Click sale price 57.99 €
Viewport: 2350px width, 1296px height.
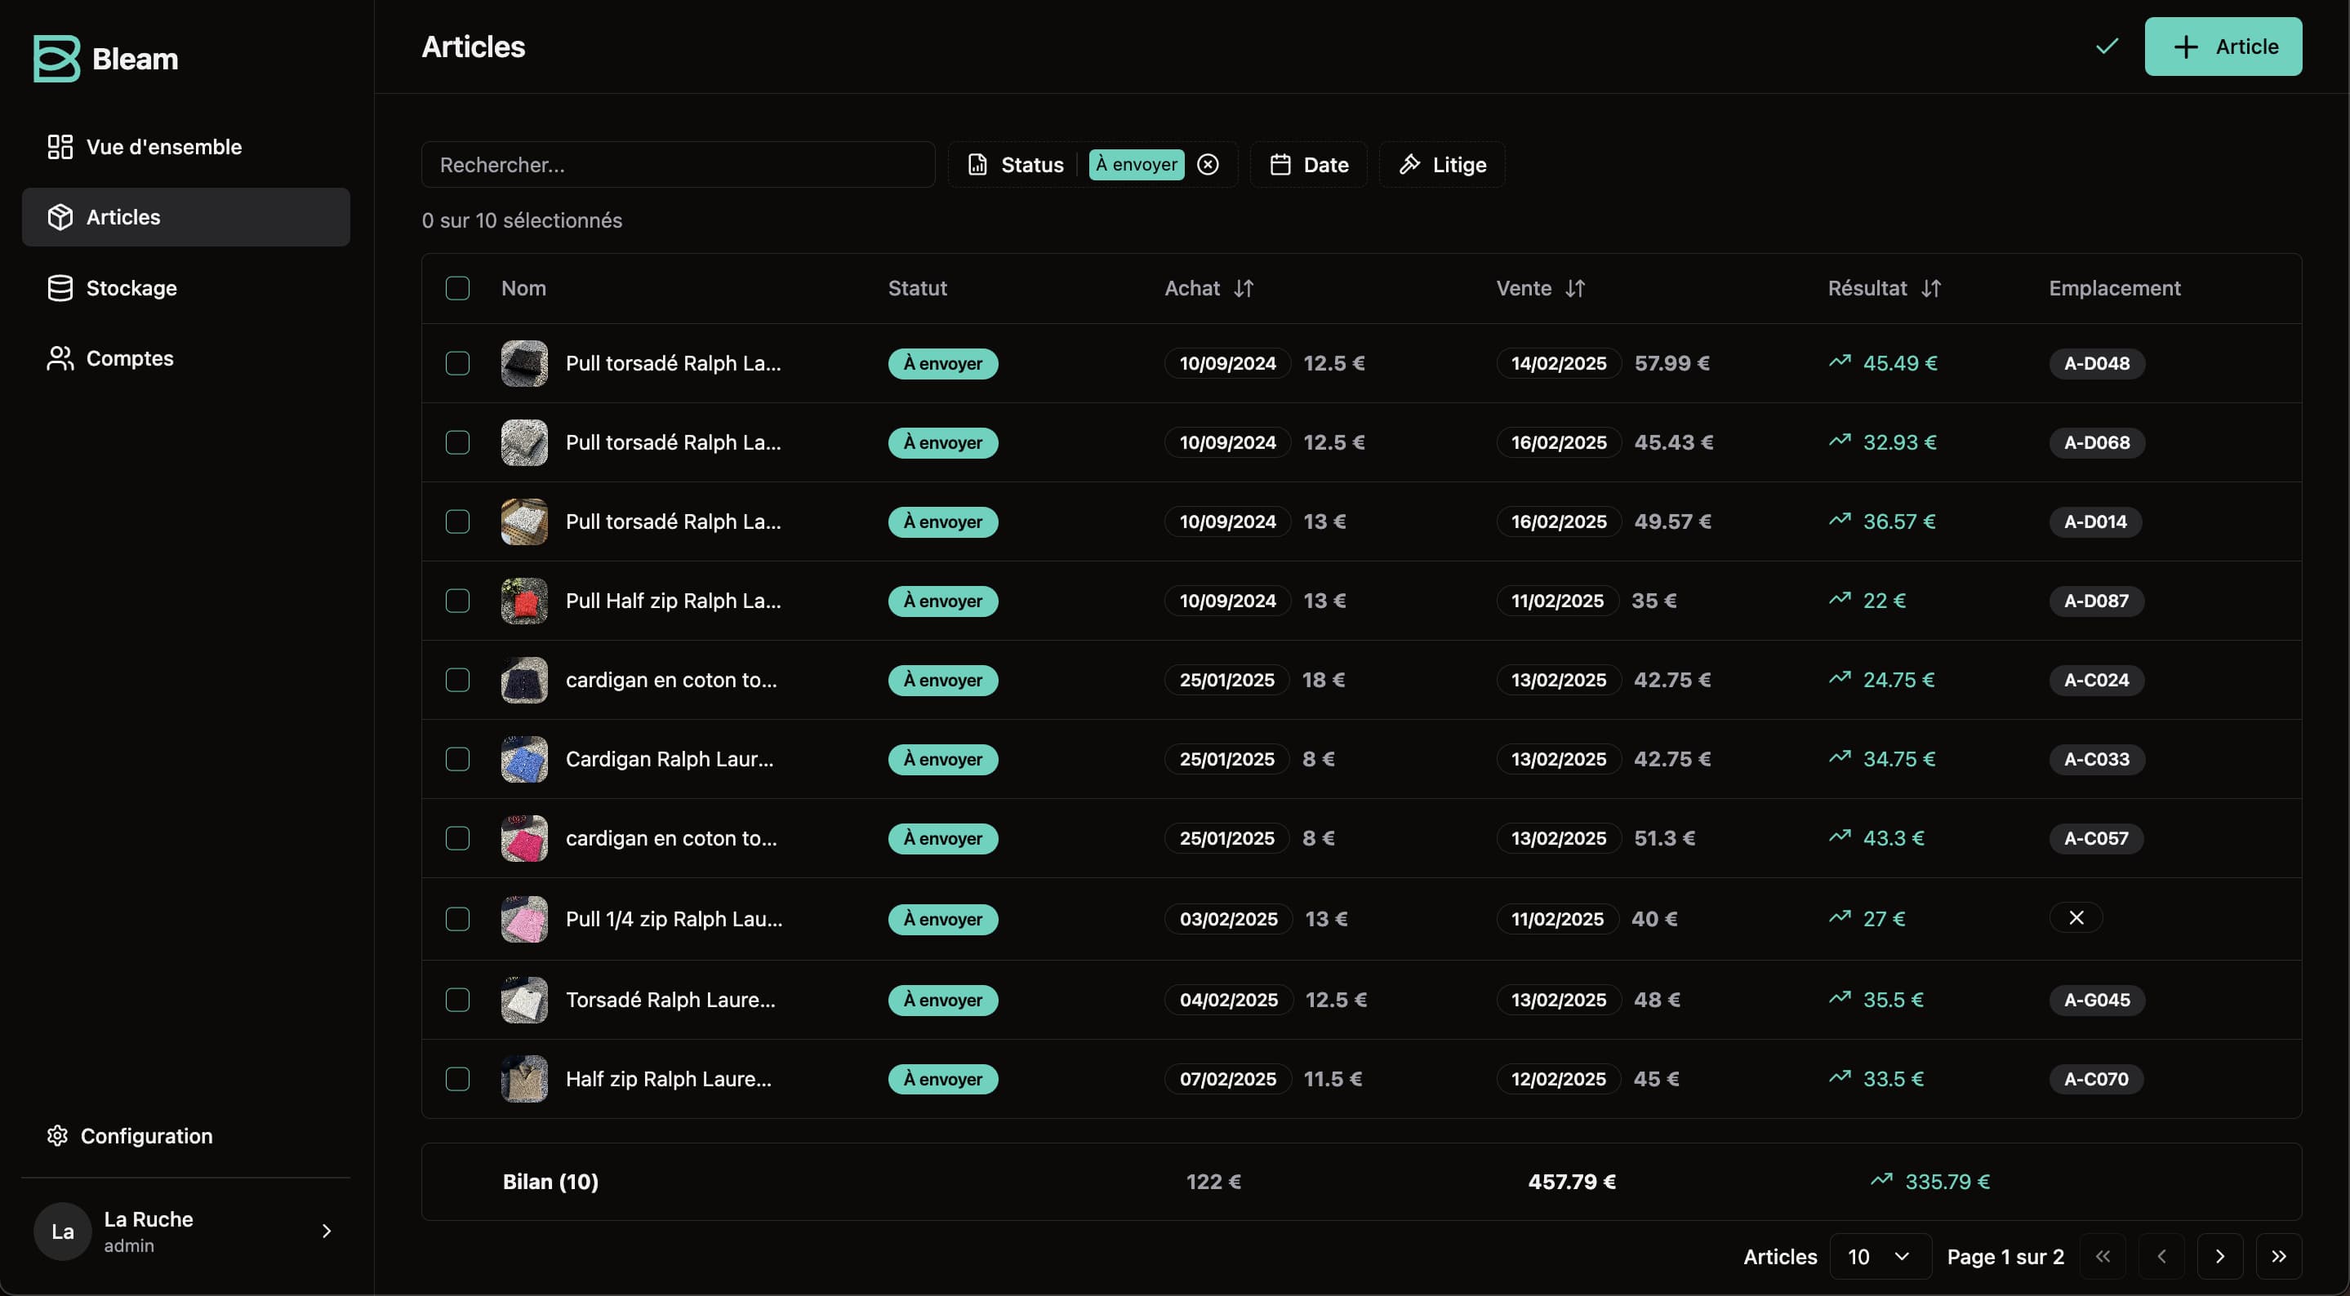pos(1671,363)
